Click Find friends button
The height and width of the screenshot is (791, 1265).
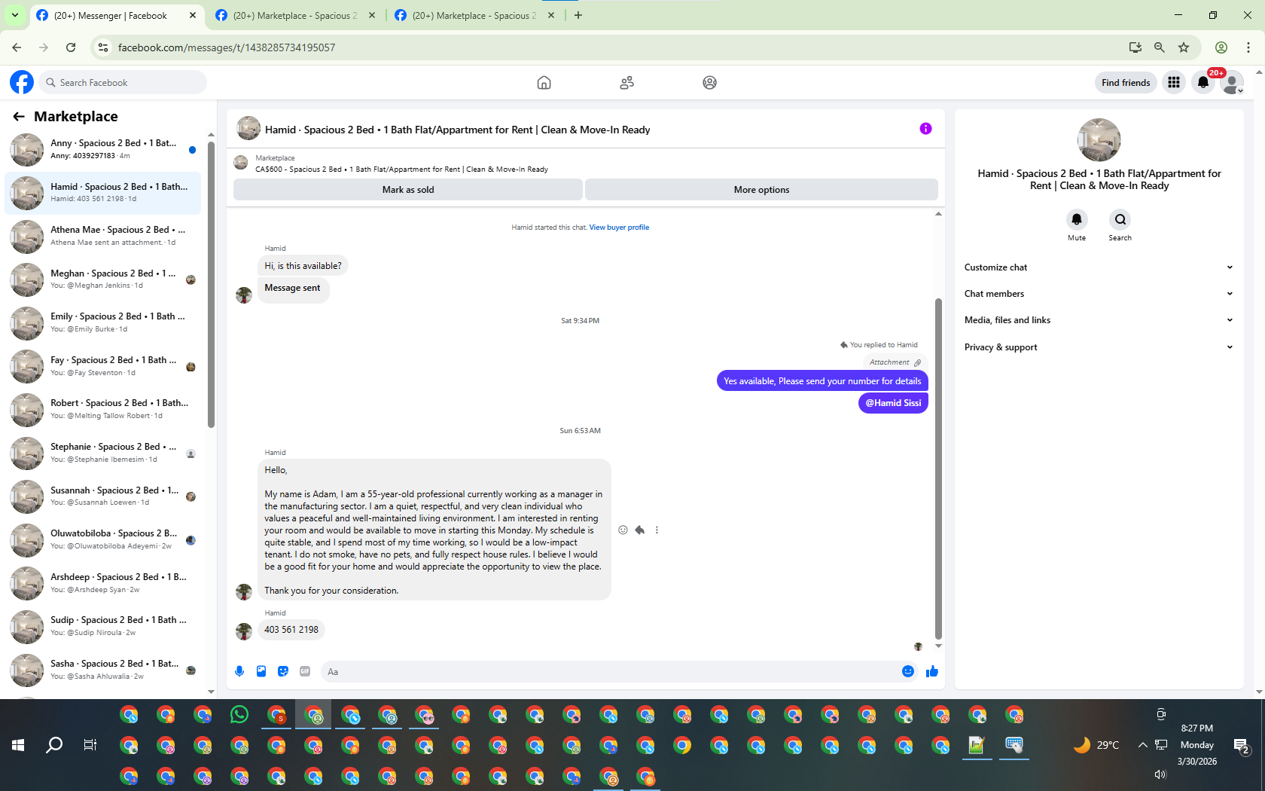pyautogui.click(x=1126, y=82)
